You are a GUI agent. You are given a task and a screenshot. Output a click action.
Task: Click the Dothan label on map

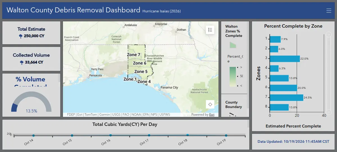(x=181, y=30)
